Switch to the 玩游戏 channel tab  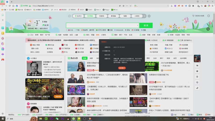coord(102,16)
